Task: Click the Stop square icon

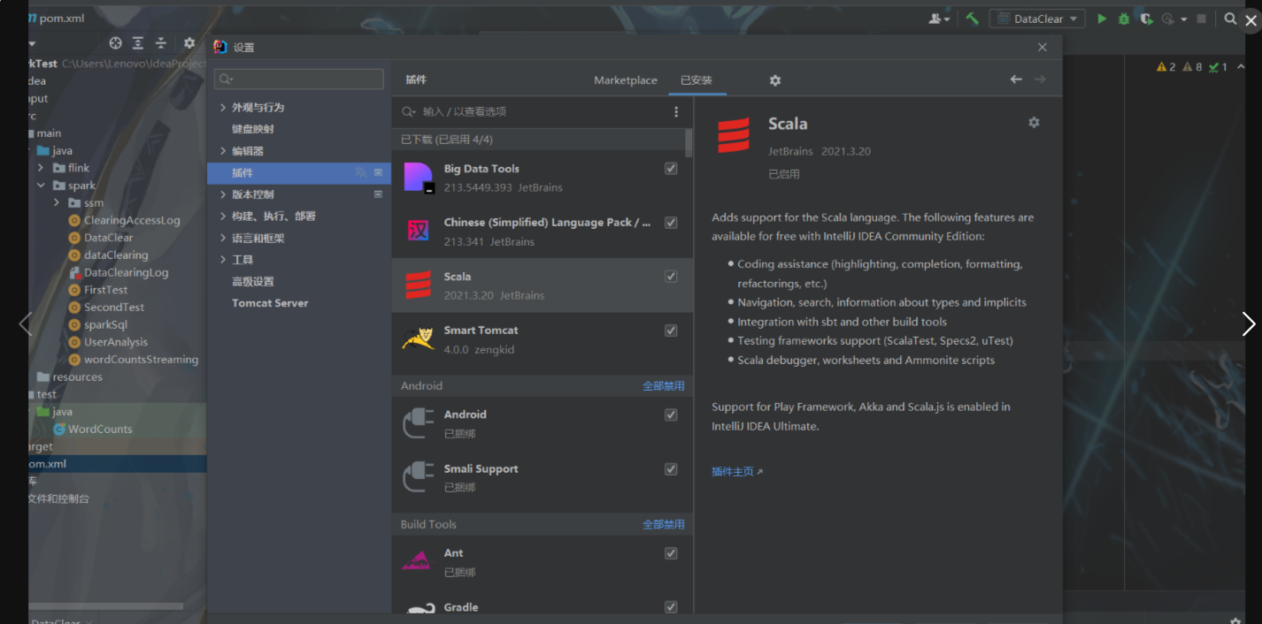Action: click(x=1201, y=19)
